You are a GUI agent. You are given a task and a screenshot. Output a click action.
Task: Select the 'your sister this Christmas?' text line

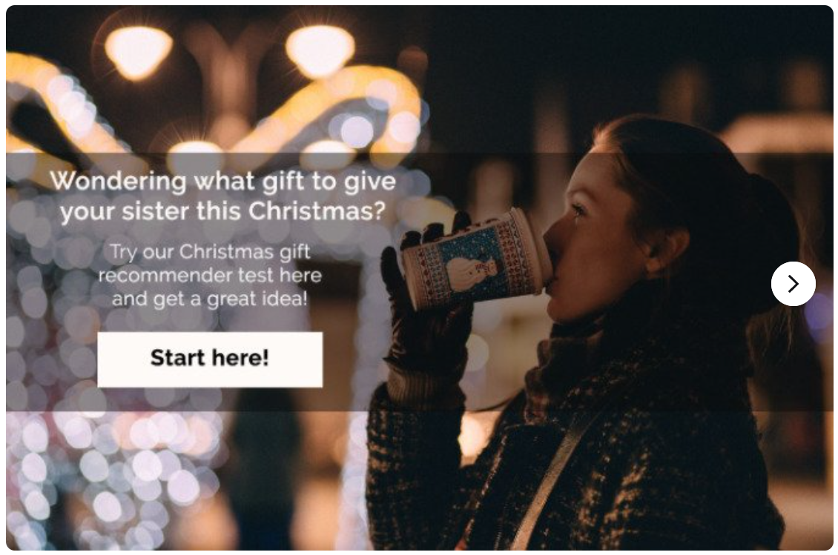223,211
